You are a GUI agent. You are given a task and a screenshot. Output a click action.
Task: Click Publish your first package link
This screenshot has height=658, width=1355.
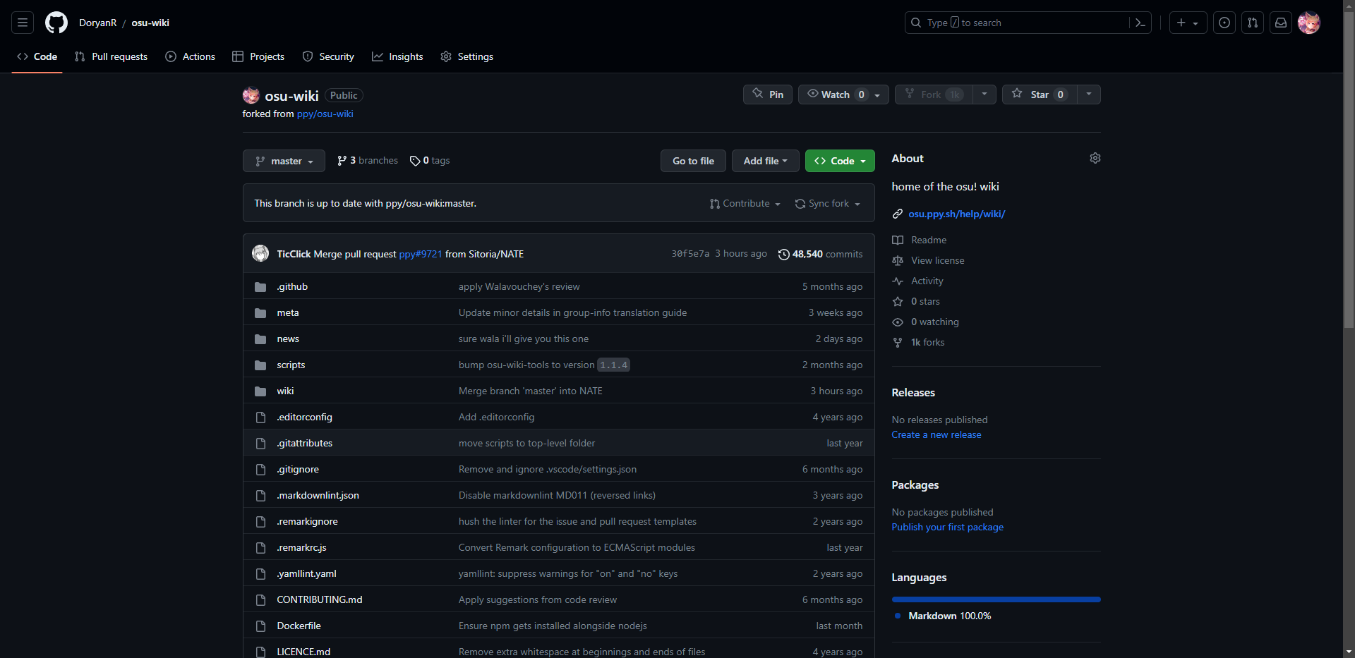pyautogui.click(x=947, y=527)
